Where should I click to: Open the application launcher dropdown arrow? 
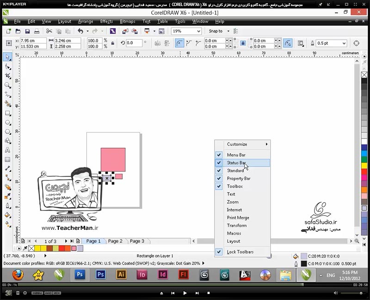[154, 31]
